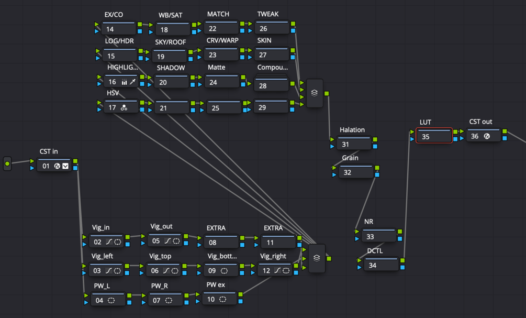
Task: Click the color wheels icon on node 17
Action: tap(124, 107)
